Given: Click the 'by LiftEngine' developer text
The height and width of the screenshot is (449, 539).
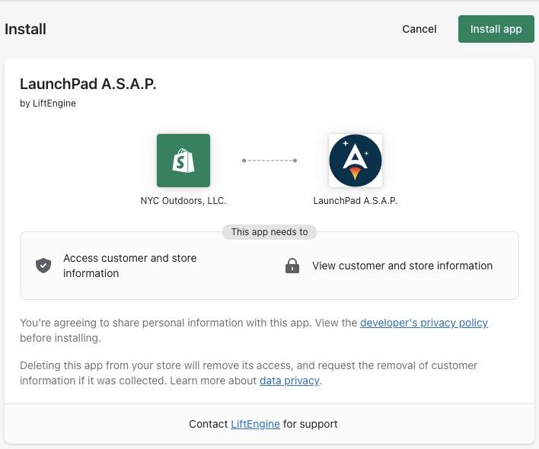Looking at the screenshot, I should pyautogui.click(x=48, y=103).
